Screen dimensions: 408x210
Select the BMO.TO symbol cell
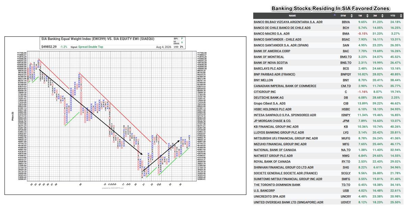346,57
